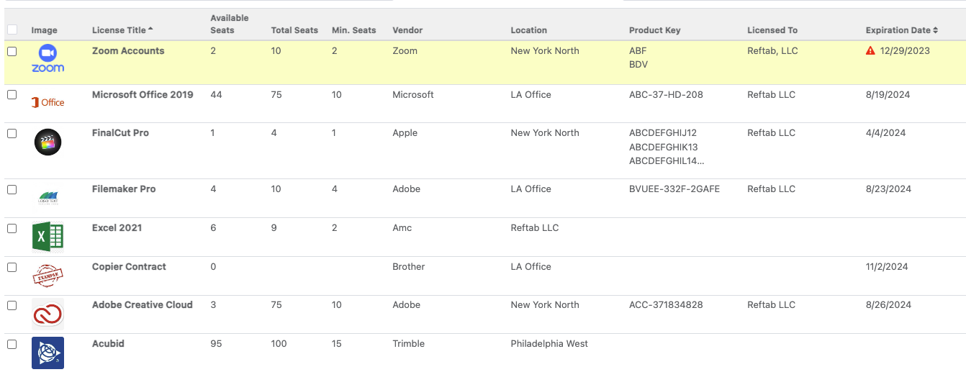966x390 pixels.
Task: Click the Apple vendor cell
Action: pos(405,133)
